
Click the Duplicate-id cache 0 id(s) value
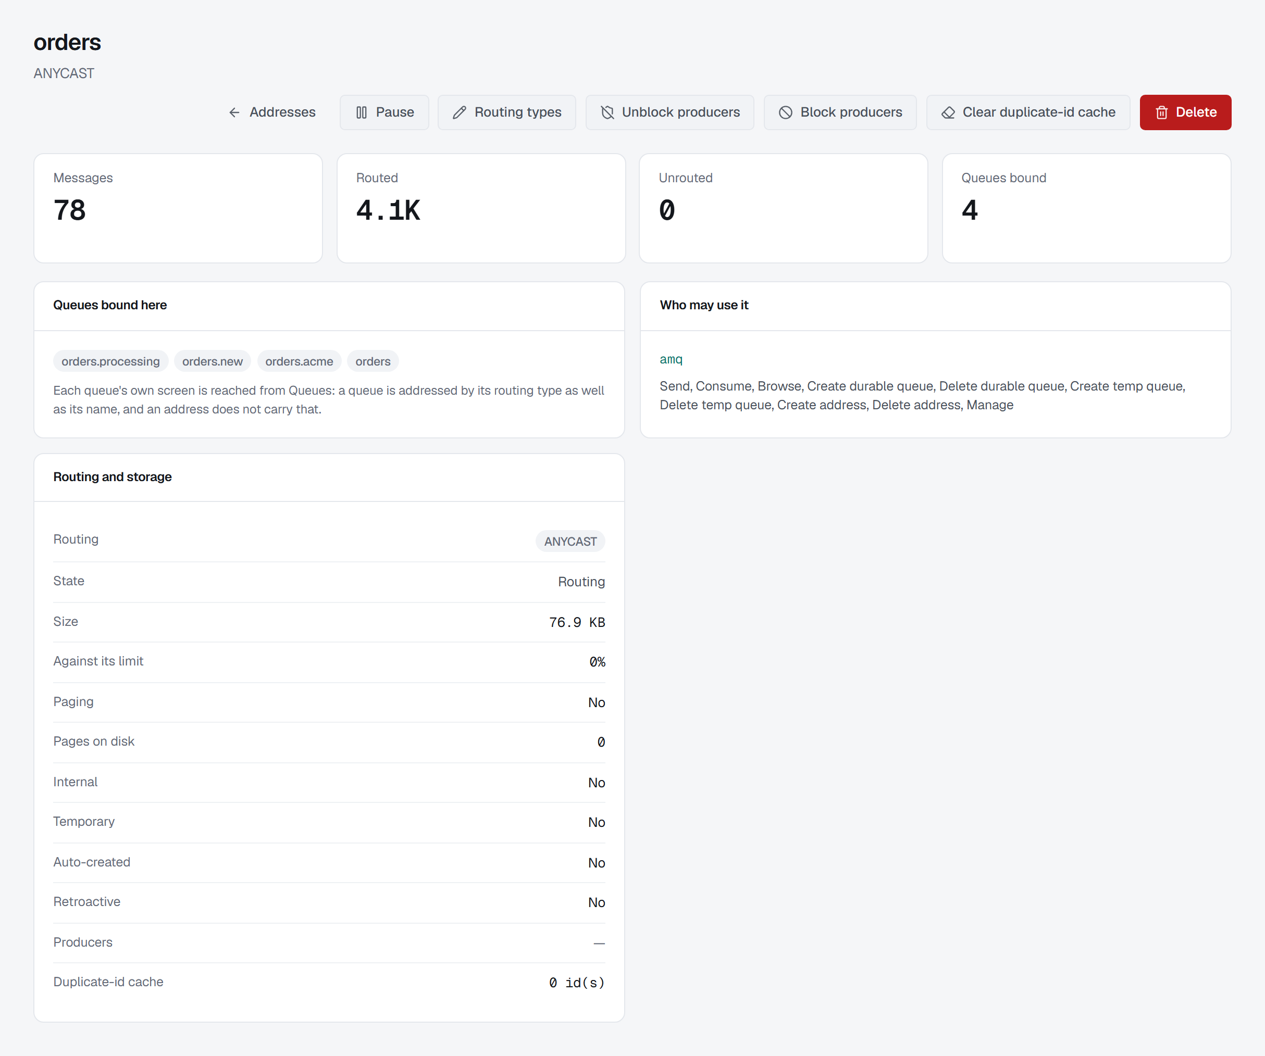(x=577, y=983)
